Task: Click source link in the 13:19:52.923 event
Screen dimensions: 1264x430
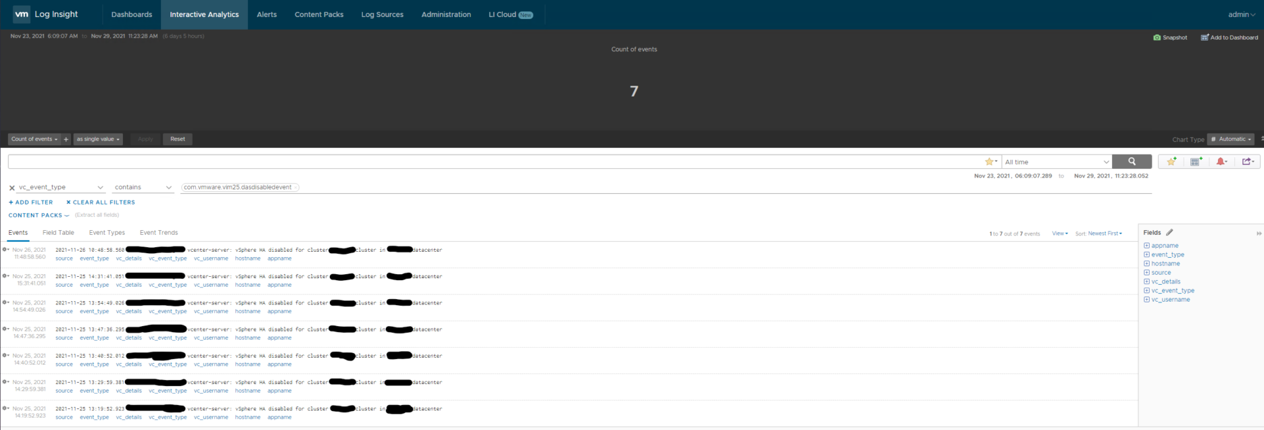Action: pyautogui.click(x=64, y=417)
